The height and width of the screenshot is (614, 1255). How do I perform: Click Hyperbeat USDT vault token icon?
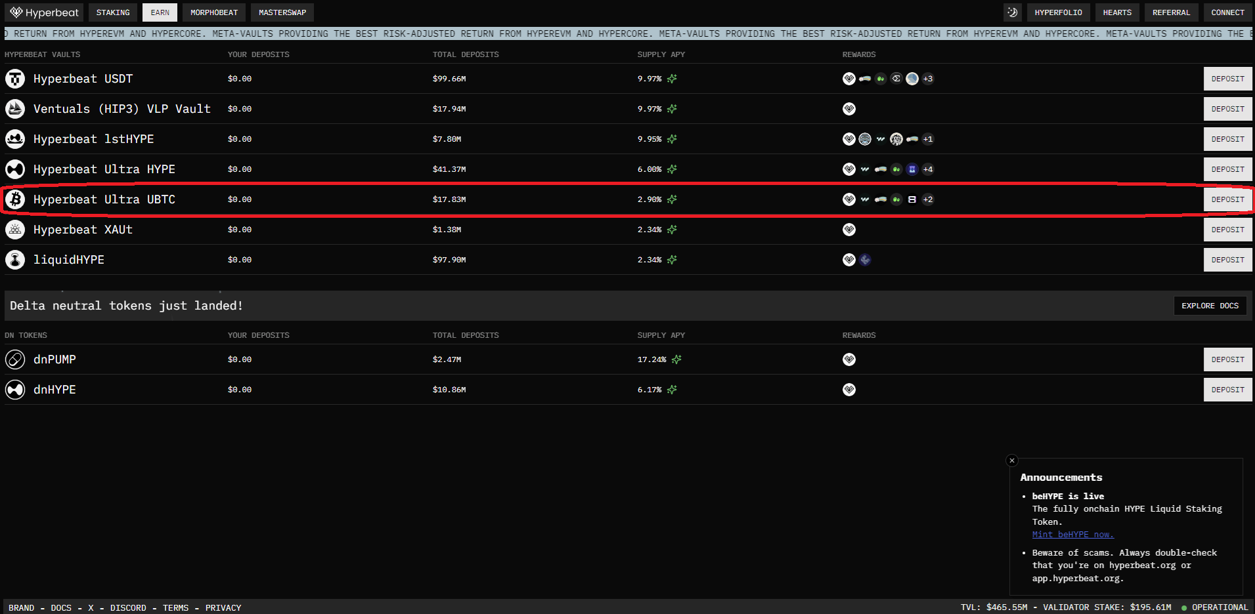pos(15,79)
